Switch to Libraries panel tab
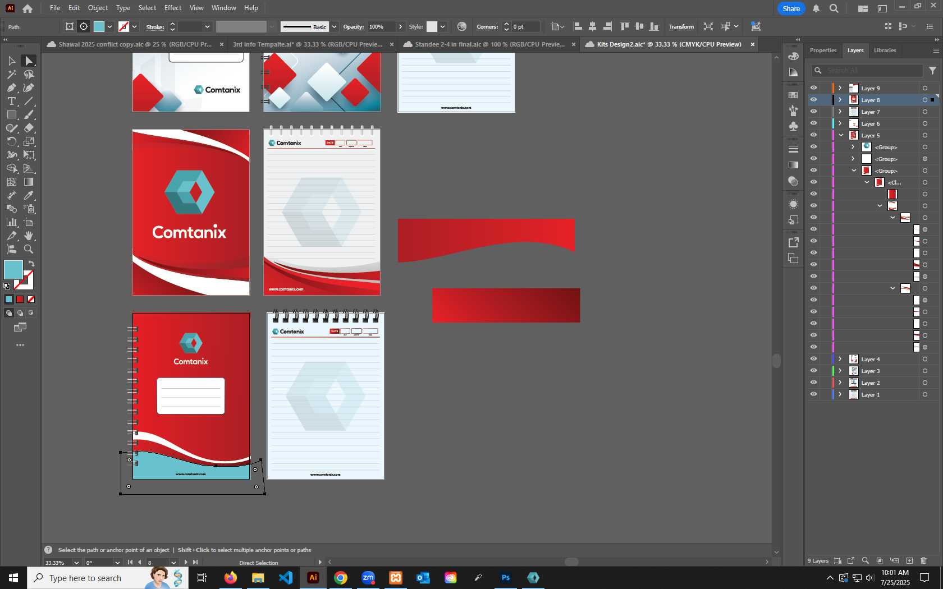The width and height of the screenshot is (943, 589). click(885, 50)
